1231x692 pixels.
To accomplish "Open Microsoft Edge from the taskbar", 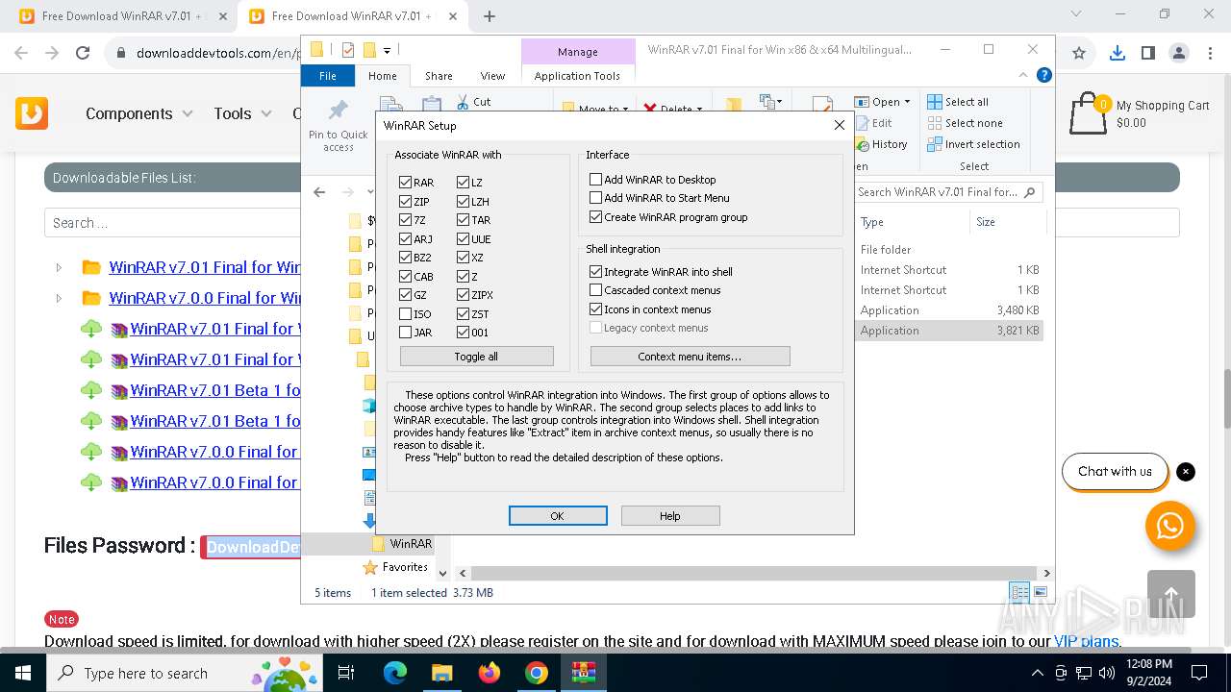I will click(x=395, y=673).
